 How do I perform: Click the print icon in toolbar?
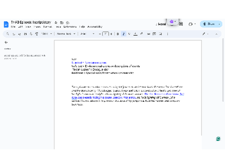pyautogui.click(x=25, y=34)
